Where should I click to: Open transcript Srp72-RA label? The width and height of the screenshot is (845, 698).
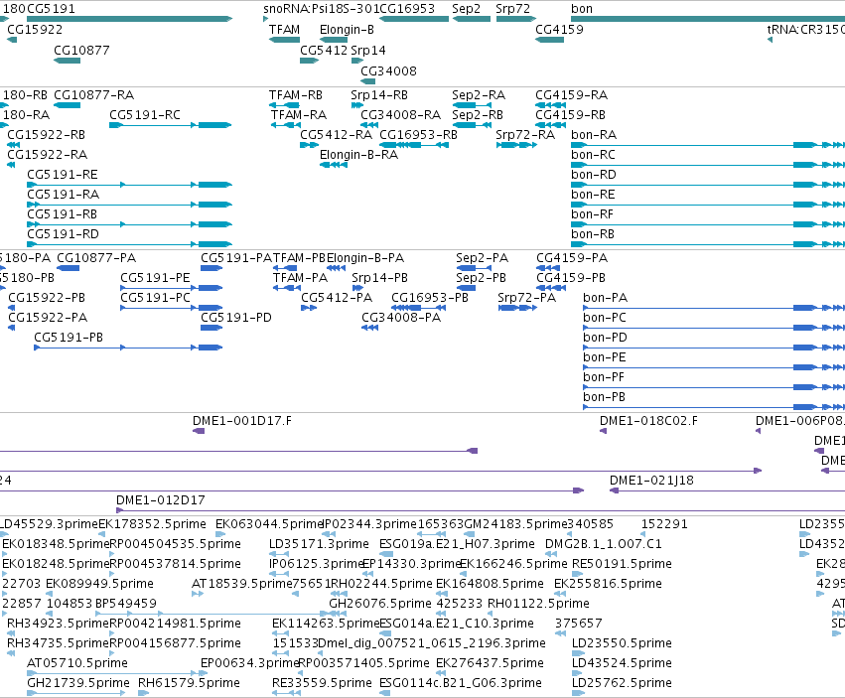[x=525, y=135]
